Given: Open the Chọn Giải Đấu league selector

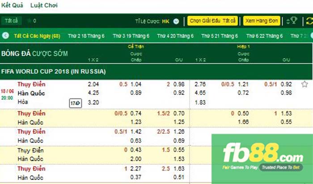Looking at the screenshot, I should pyautogui.click(x=212, y=21).
